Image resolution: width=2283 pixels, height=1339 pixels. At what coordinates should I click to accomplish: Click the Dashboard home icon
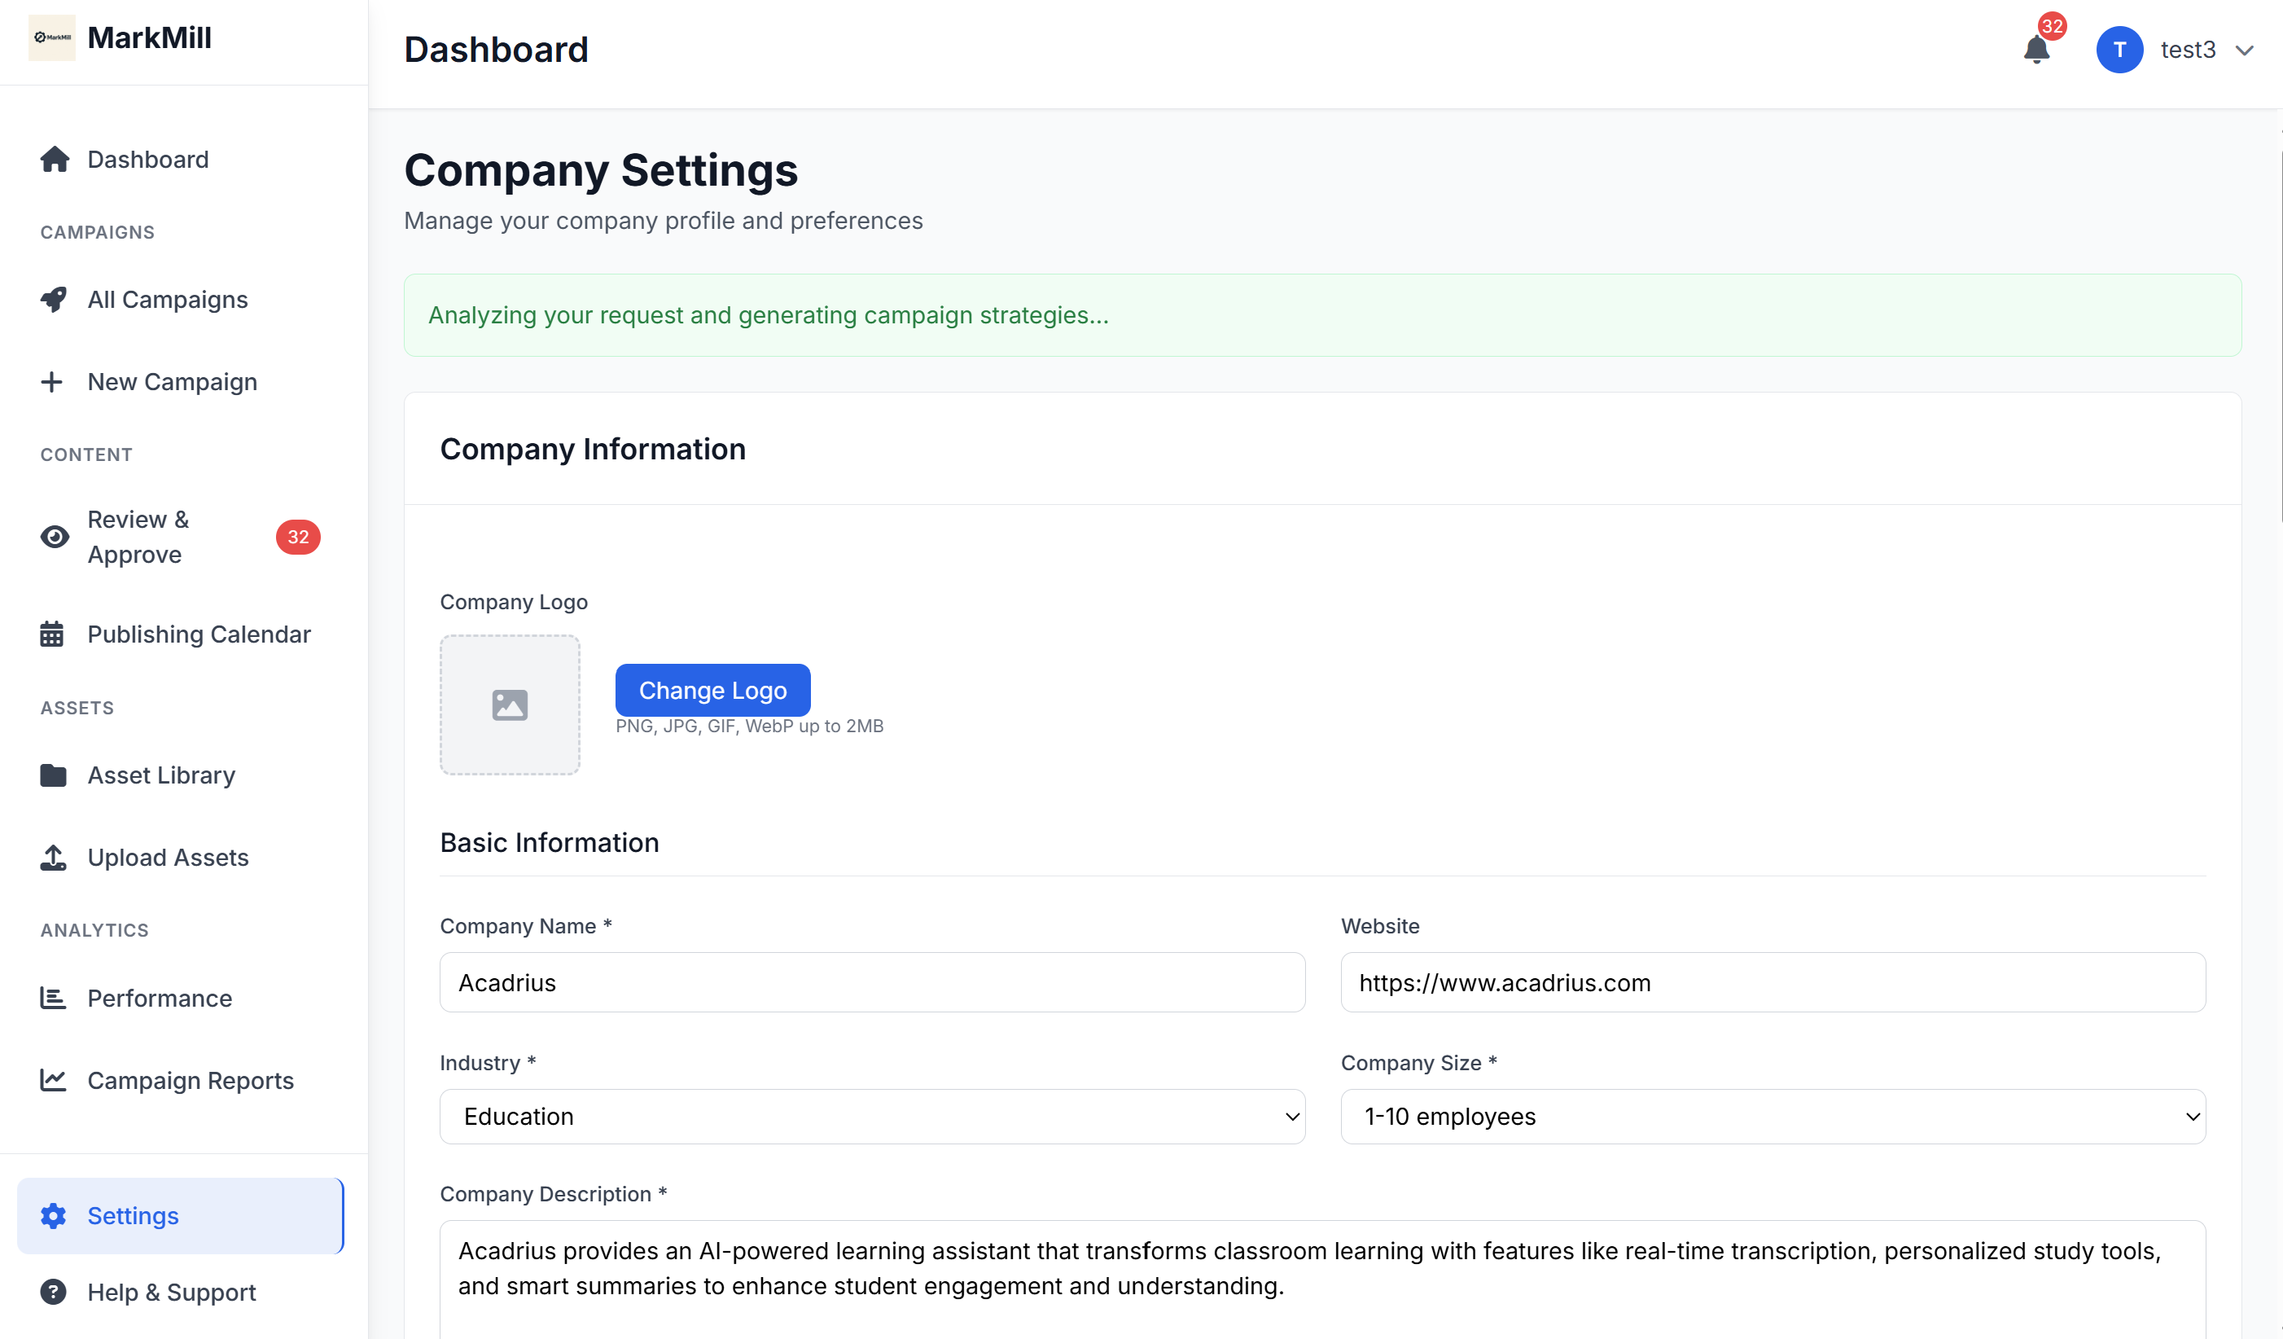click(55, 160)
